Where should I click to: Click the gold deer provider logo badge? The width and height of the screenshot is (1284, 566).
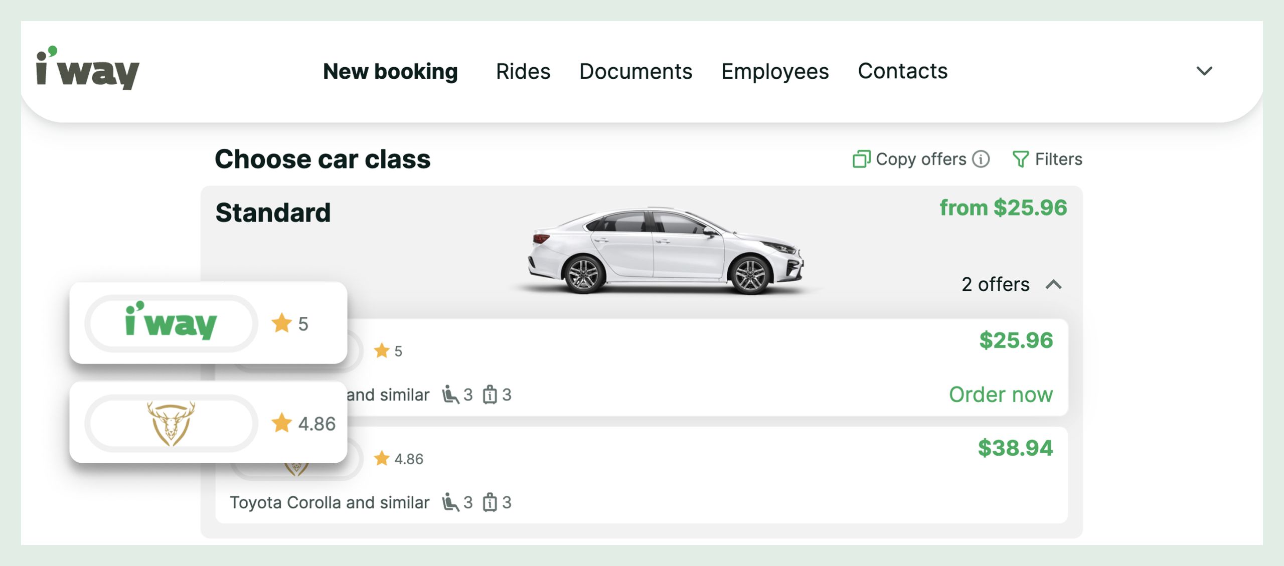click(x=171, y=423)
